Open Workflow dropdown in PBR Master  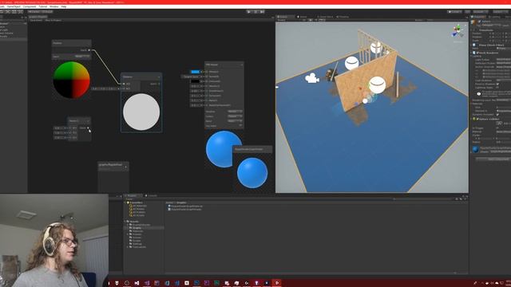(235, 112)
